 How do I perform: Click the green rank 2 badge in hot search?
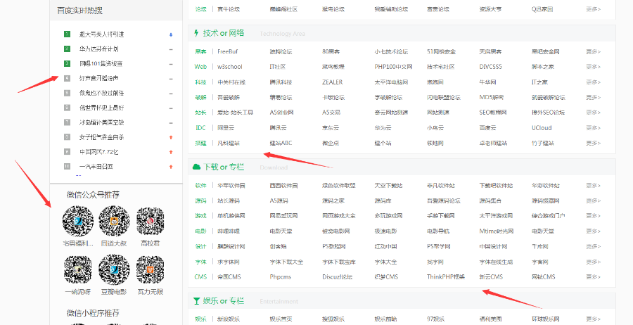point(67,49)
